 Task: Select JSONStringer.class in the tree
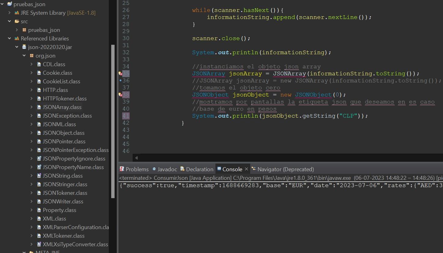[x=65, y=184]
